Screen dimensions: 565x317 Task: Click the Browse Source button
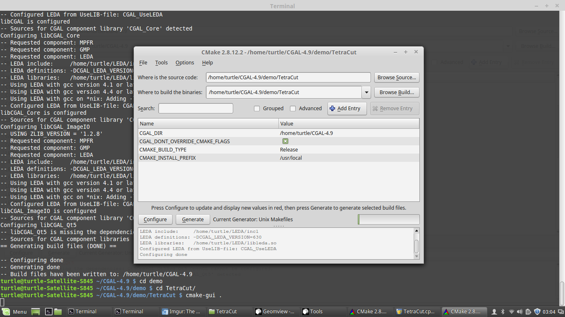point(397,77)
